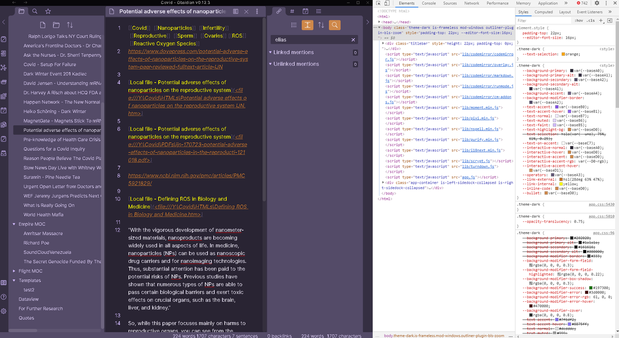Add new style rule plus icon

click(601, 20)
